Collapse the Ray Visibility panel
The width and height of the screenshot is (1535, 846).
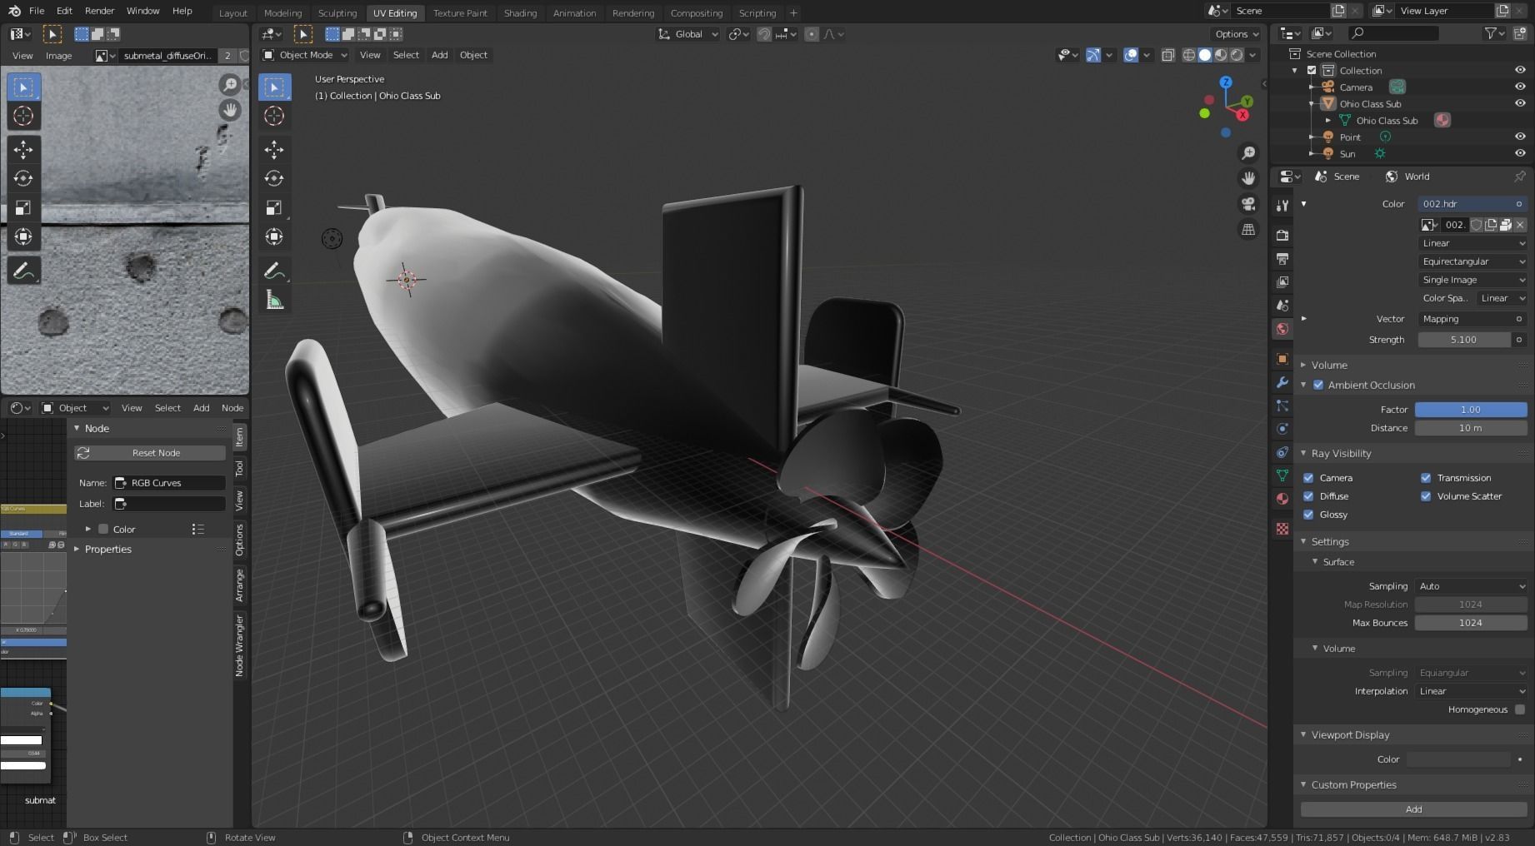[1341, 453]
